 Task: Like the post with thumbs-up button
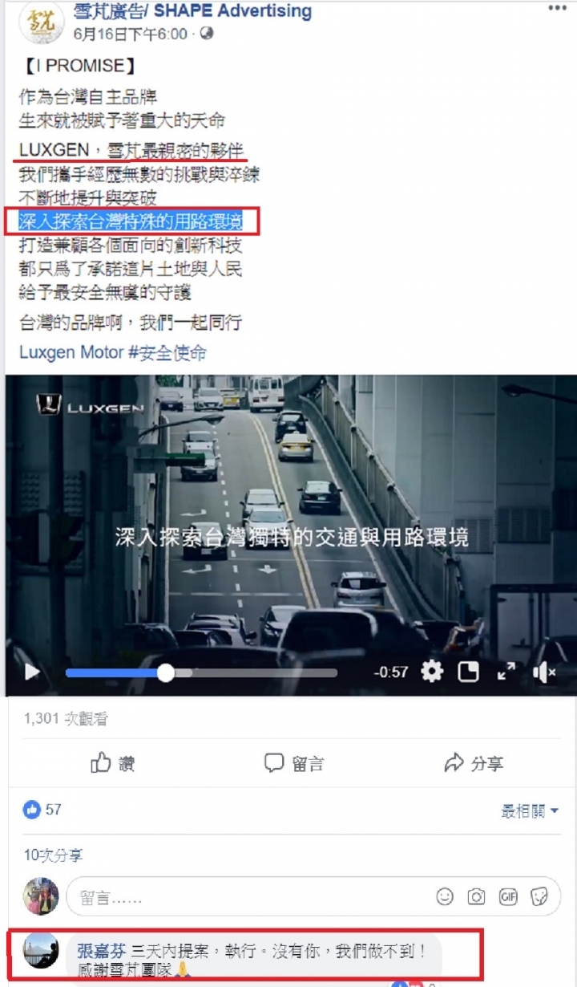click(112, 763)
